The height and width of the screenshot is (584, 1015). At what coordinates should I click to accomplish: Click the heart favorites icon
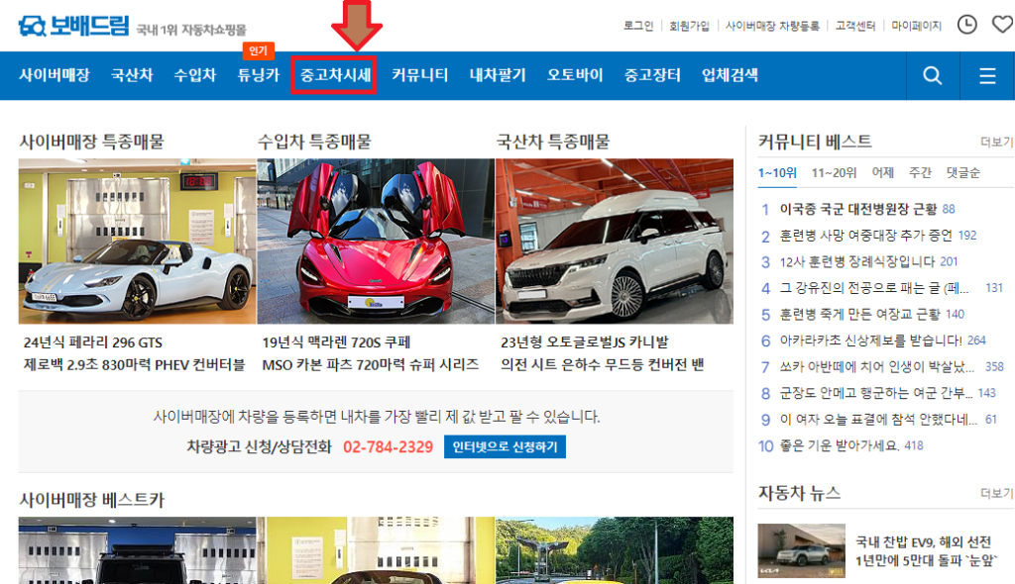pos(1001,25)
